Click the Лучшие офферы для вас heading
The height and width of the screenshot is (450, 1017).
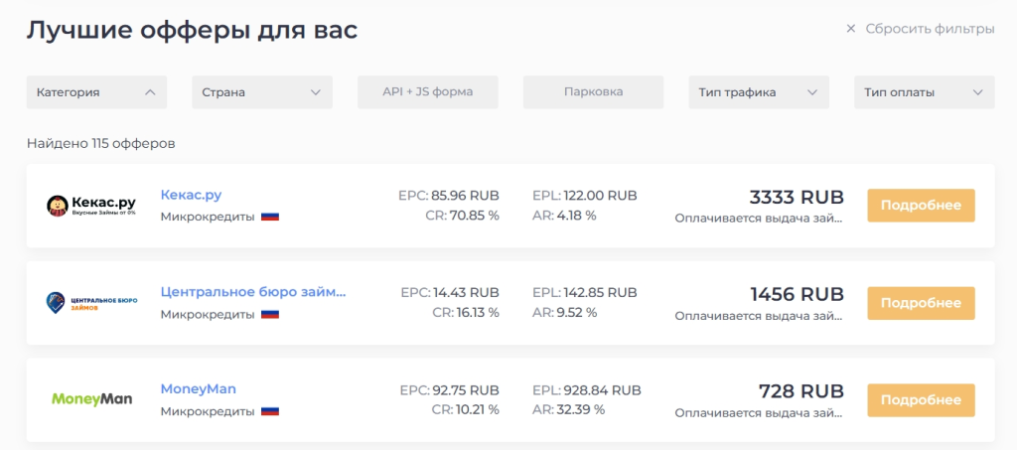pyautogui.click(x=192, y=31)
